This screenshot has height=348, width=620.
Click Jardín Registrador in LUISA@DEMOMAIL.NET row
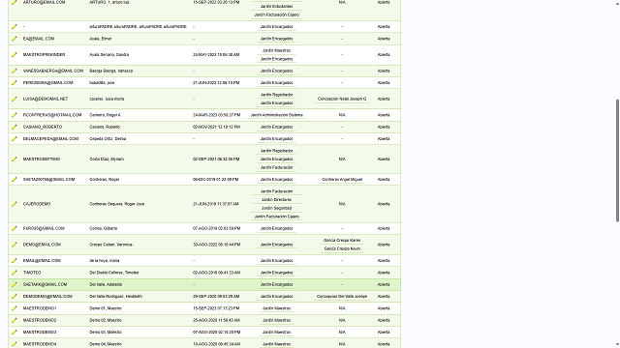point(276,95)
